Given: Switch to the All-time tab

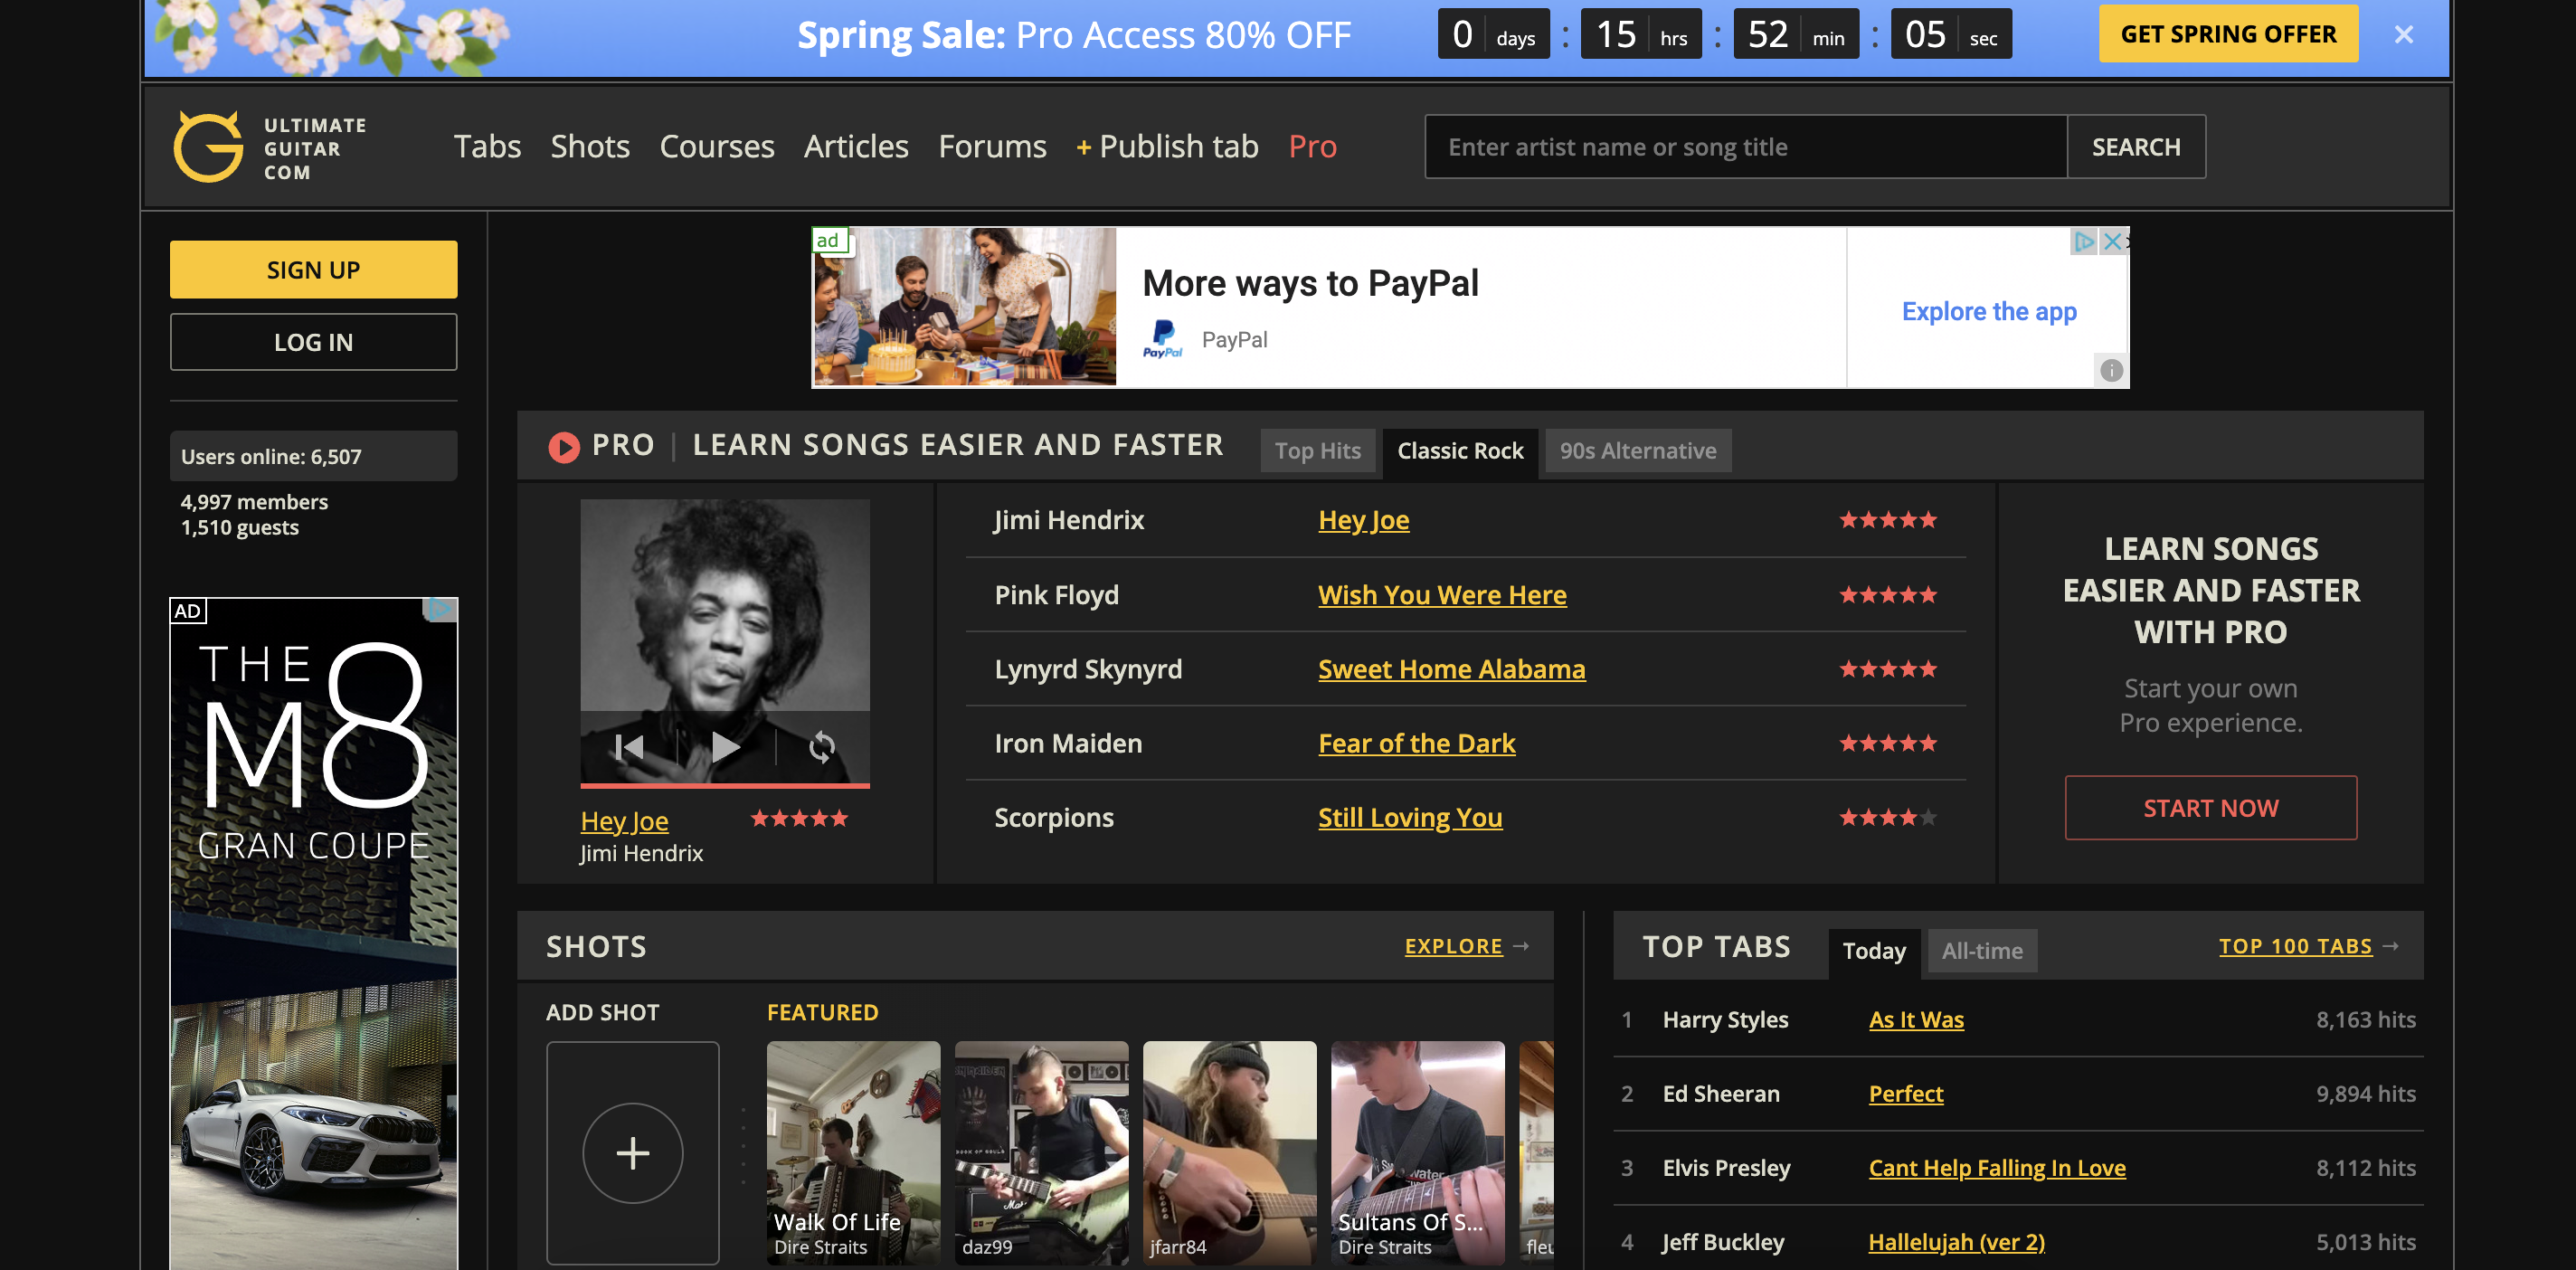Looking at the screenshot, I should tap(1982, 952).
